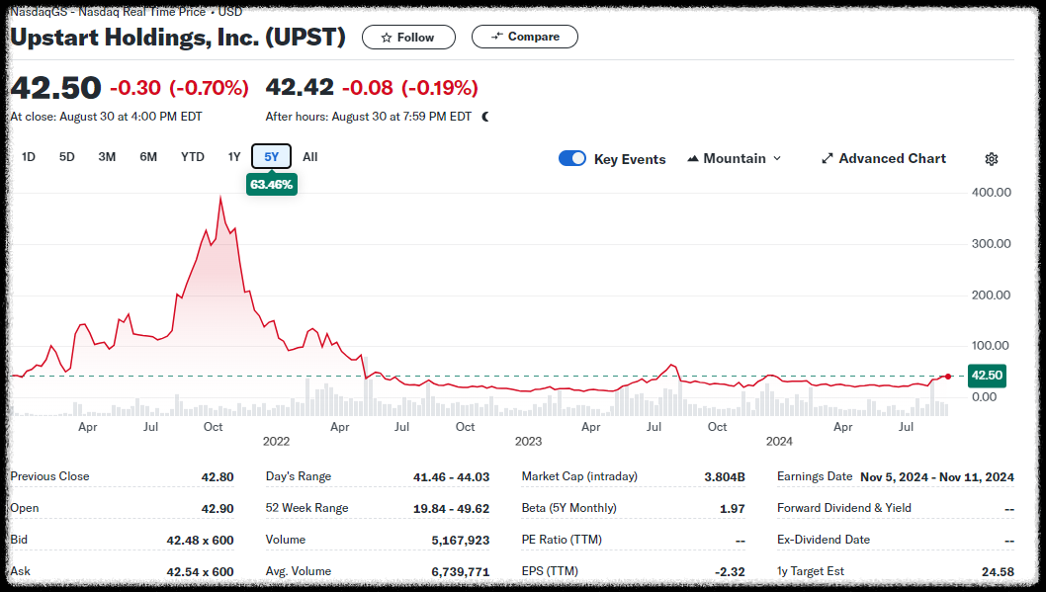Click the Beta (5Y Monthly) value 1.97
The height and width of the screenshot is (592, 1046).
pos(733,509)
